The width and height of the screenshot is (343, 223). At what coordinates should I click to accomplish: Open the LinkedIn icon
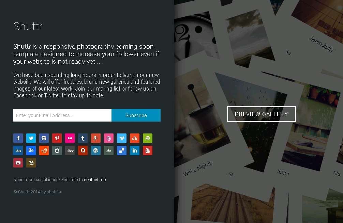(135, 150)
